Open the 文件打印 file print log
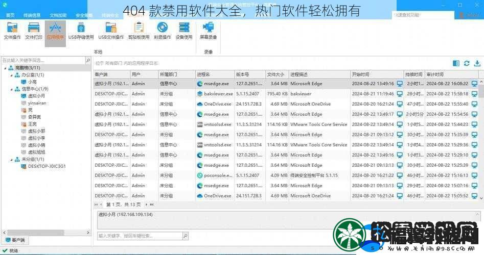This screenshot has height=255, width=484. (x=34, y=31)
